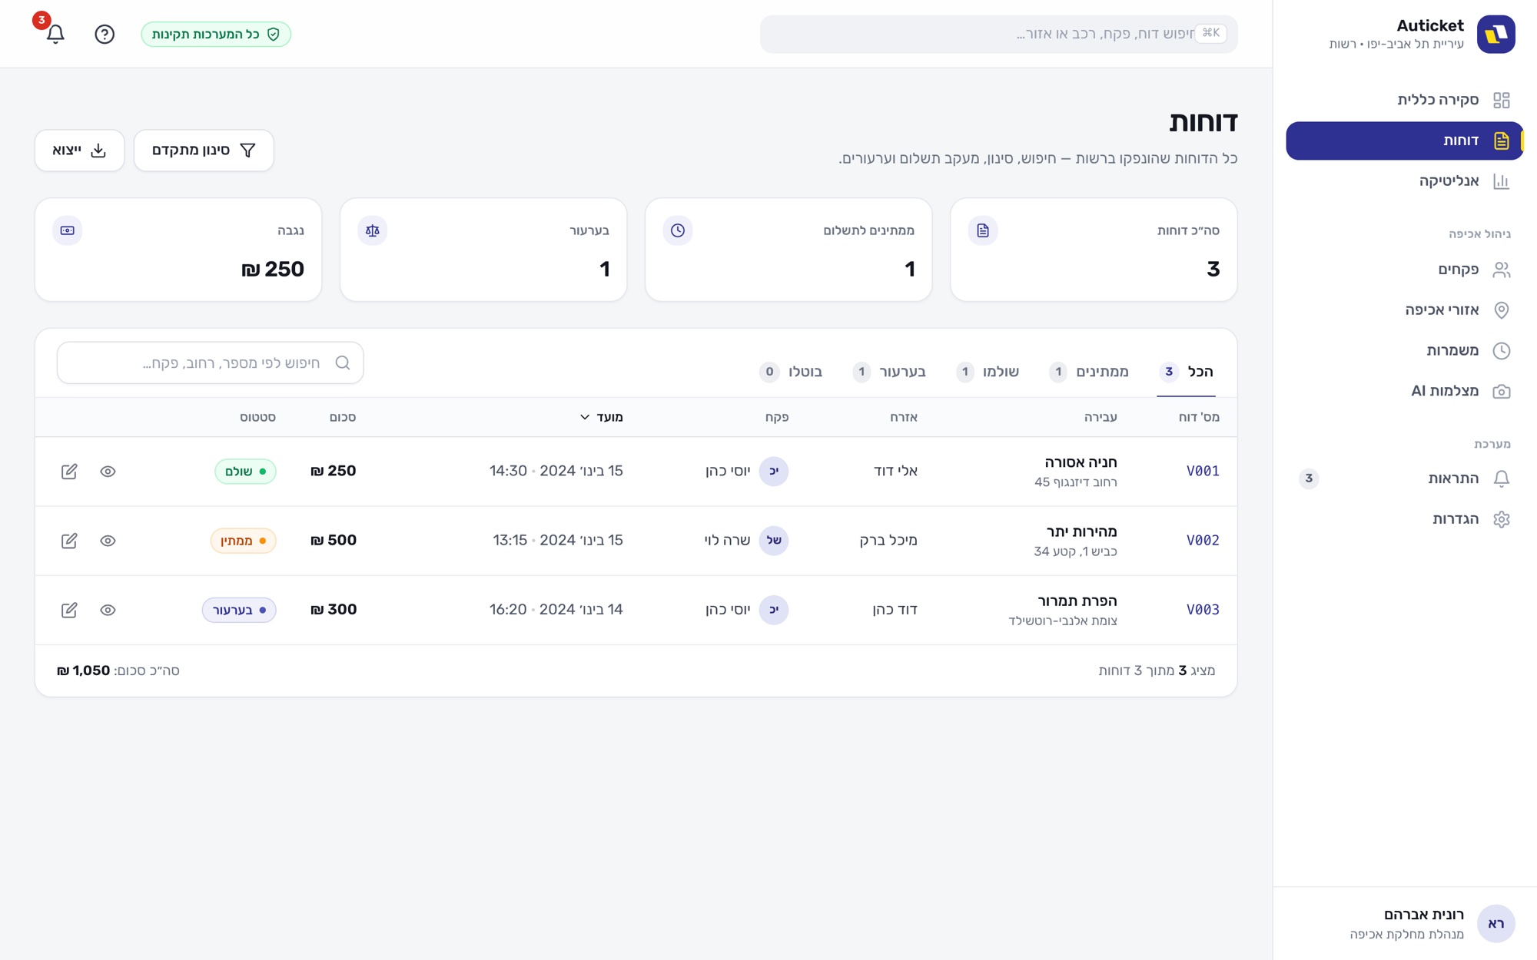
Task: Click the Auticket logo icon
Action: click(1496, 34)
